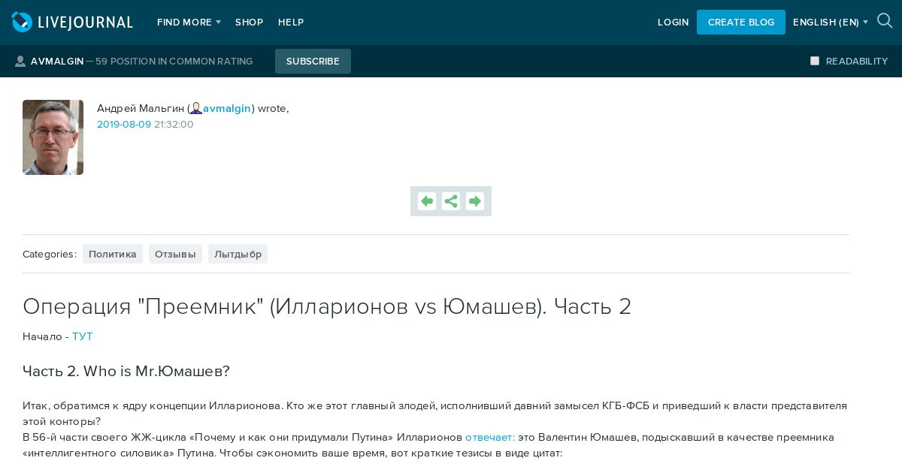Select the Лытдыбр category tag
Image resolution: width=902 pixels, height=473 pixels.
238,254
